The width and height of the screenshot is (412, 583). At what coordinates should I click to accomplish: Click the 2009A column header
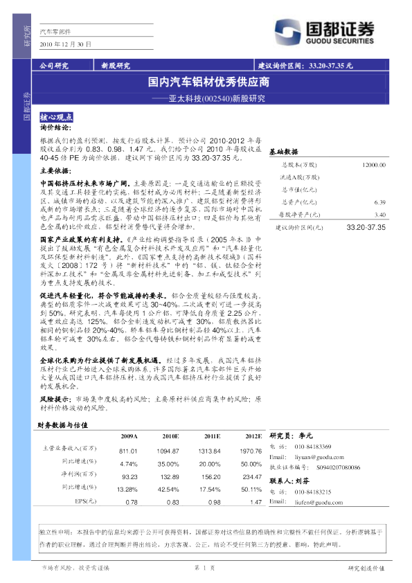pyautogui.click(x=129, y=436)
